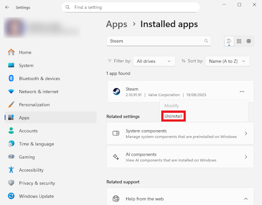
Task: Choose Modify from the context menu
Action: (172, 106)
